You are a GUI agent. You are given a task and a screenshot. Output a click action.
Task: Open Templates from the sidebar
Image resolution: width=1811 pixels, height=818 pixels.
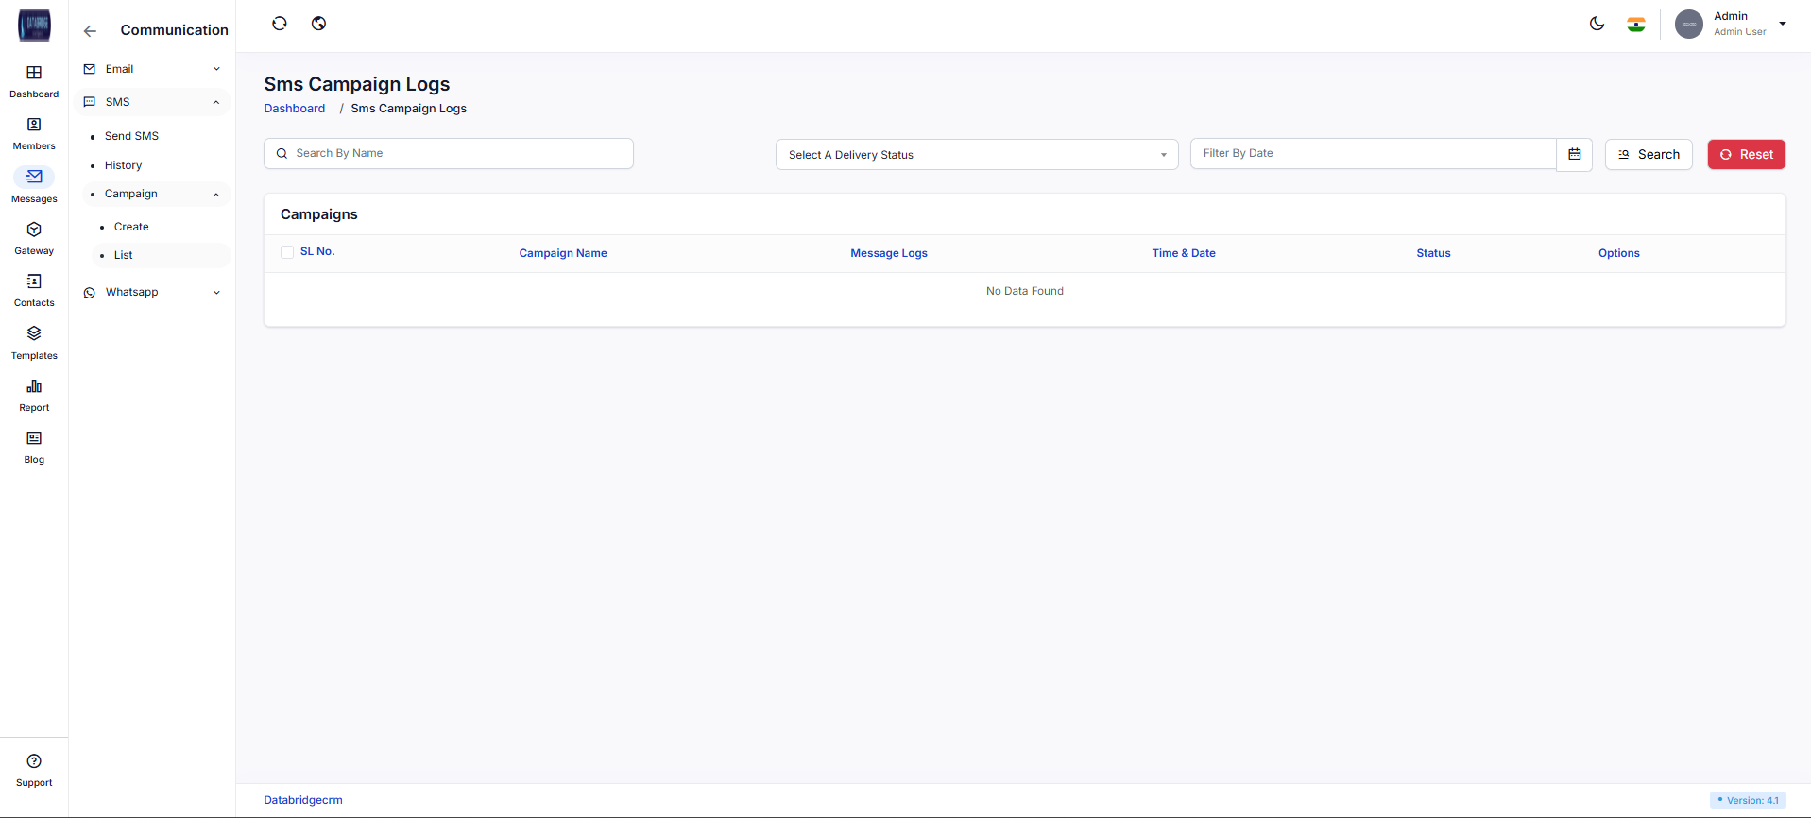[x=34, y=334]
